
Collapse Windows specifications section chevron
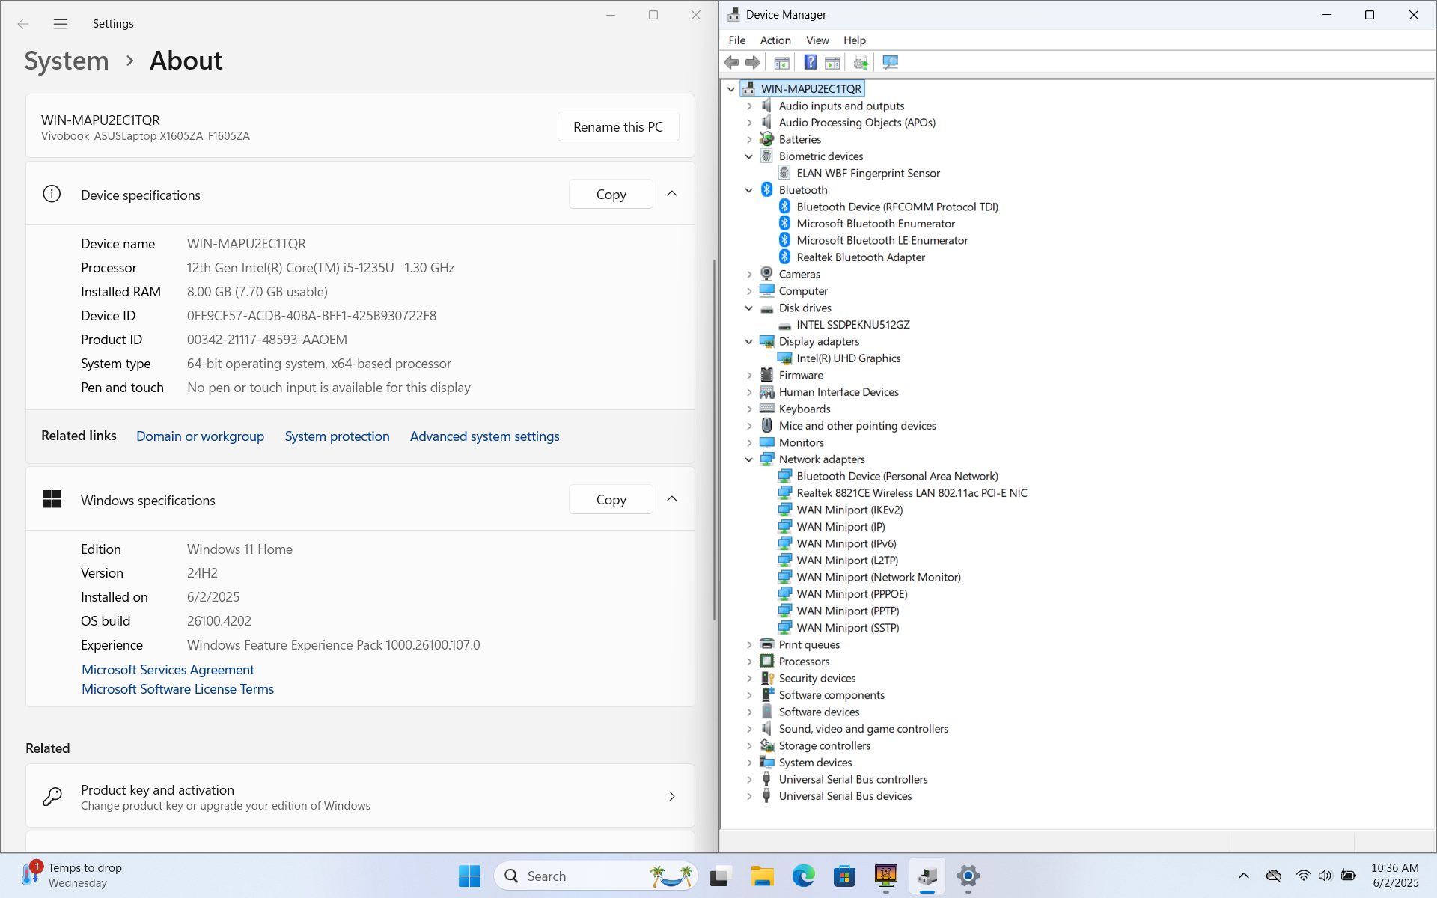click(672, 499)
